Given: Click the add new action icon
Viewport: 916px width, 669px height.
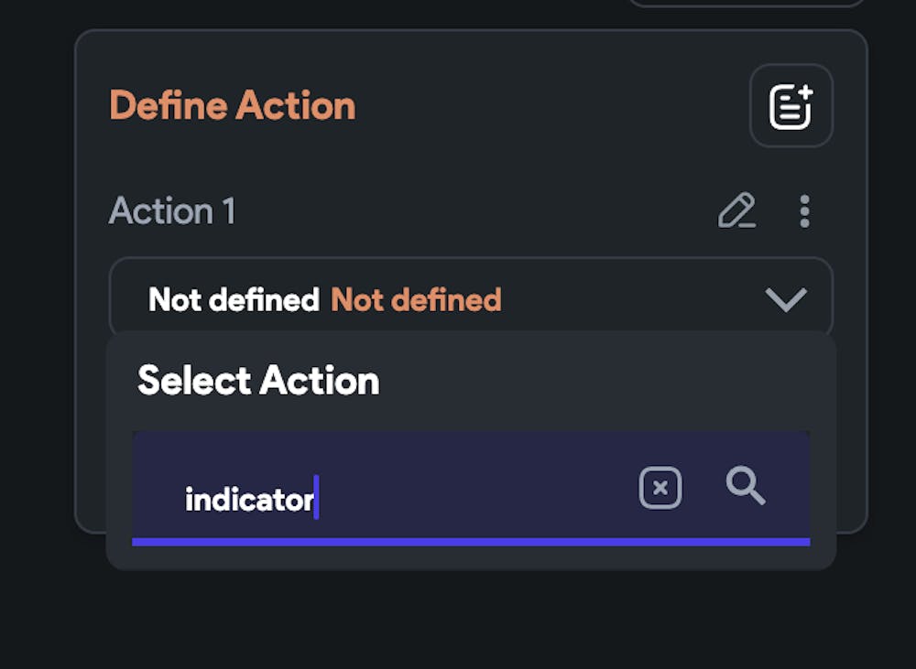Looking at the screenshot, I should pos(791,105).
